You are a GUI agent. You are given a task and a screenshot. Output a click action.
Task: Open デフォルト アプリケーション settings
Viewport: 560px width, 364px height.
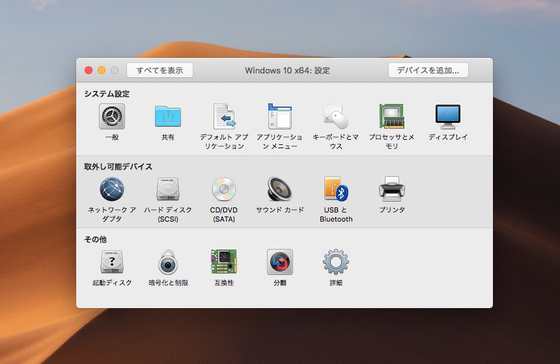tap(224, 116)
